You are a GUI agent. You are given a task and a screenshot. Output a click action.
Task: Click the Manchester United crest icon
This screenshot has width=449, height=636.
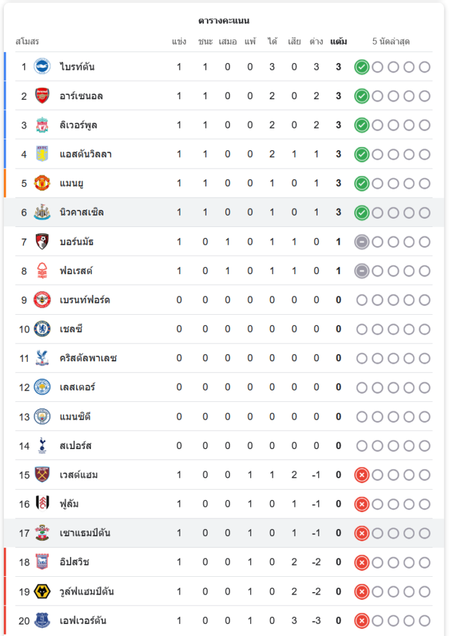pos(42,183)
